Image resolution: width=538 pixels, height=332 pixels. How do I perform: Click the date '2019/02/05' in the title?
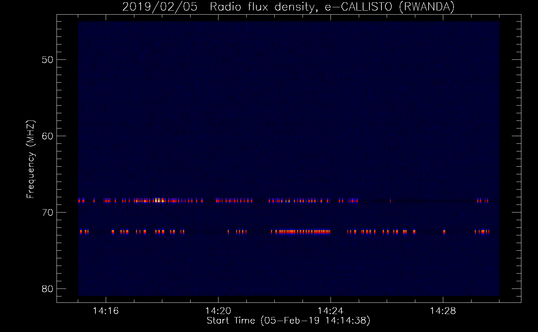tap(160, 7)
